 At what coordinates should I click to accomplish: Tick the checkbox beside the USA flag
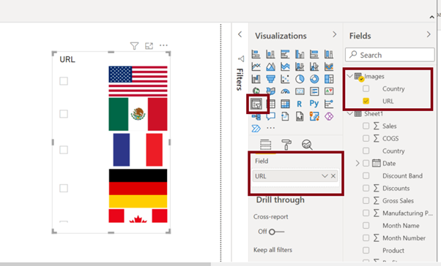(x=64, y=81)
